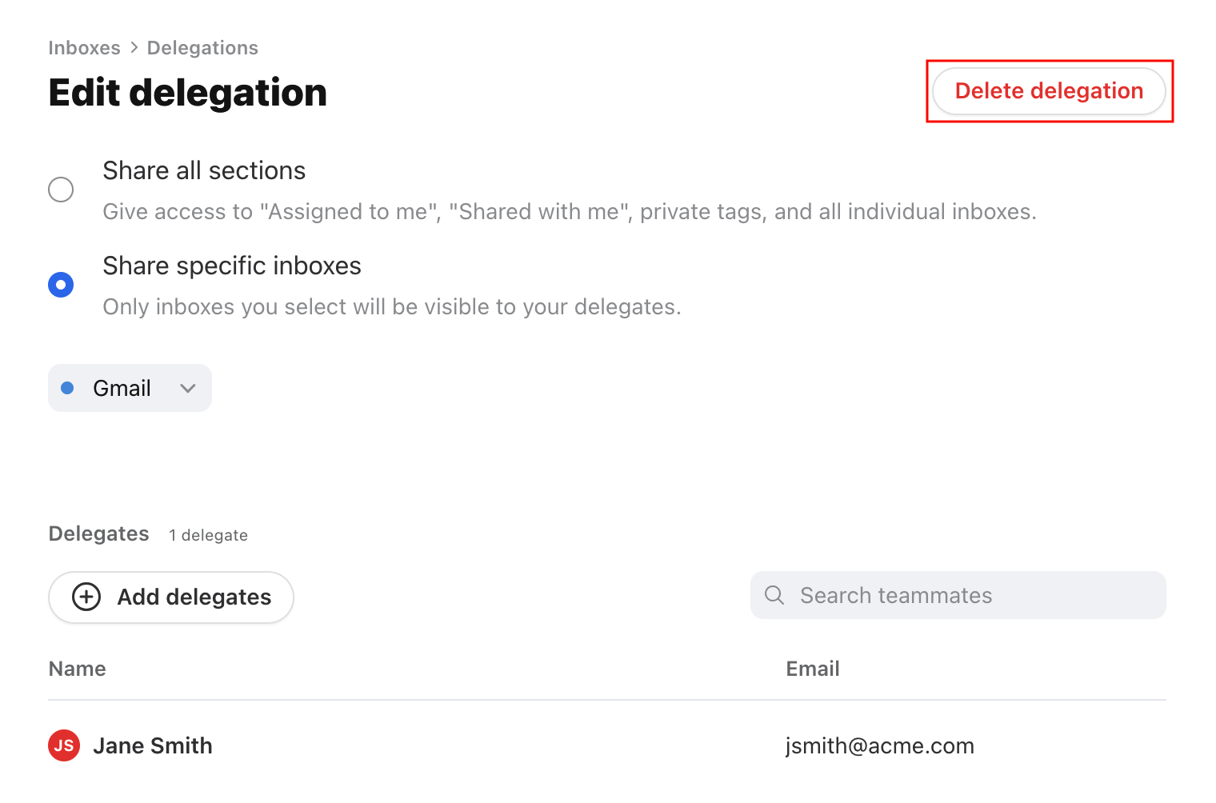Click the Delegates section heading
The image size is (1216, 803).
(99, 533)
